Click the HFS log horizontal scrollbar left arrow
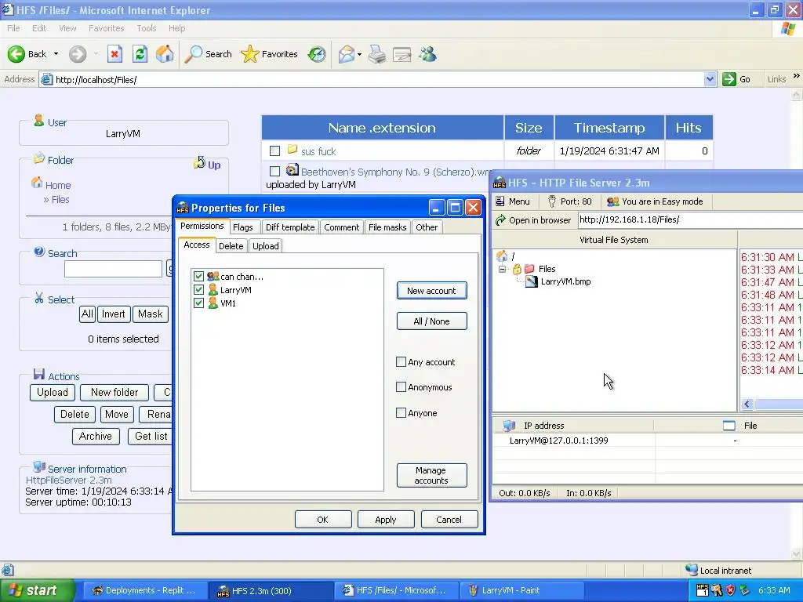 [747, 404]
